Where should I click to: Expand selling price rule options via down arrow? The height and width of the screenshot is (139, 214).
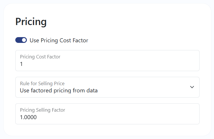[192, 87]
